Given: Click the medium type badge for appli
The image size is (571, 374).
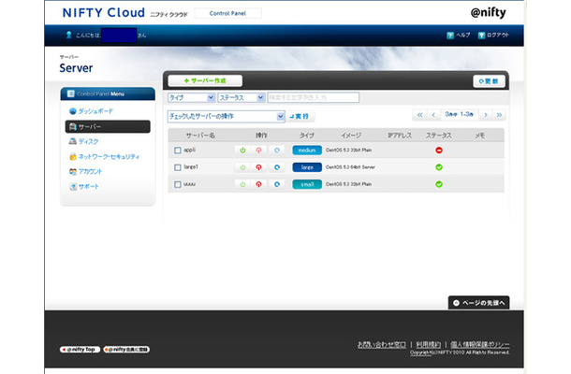Looking at the screenshot, I should coord(307,151).
